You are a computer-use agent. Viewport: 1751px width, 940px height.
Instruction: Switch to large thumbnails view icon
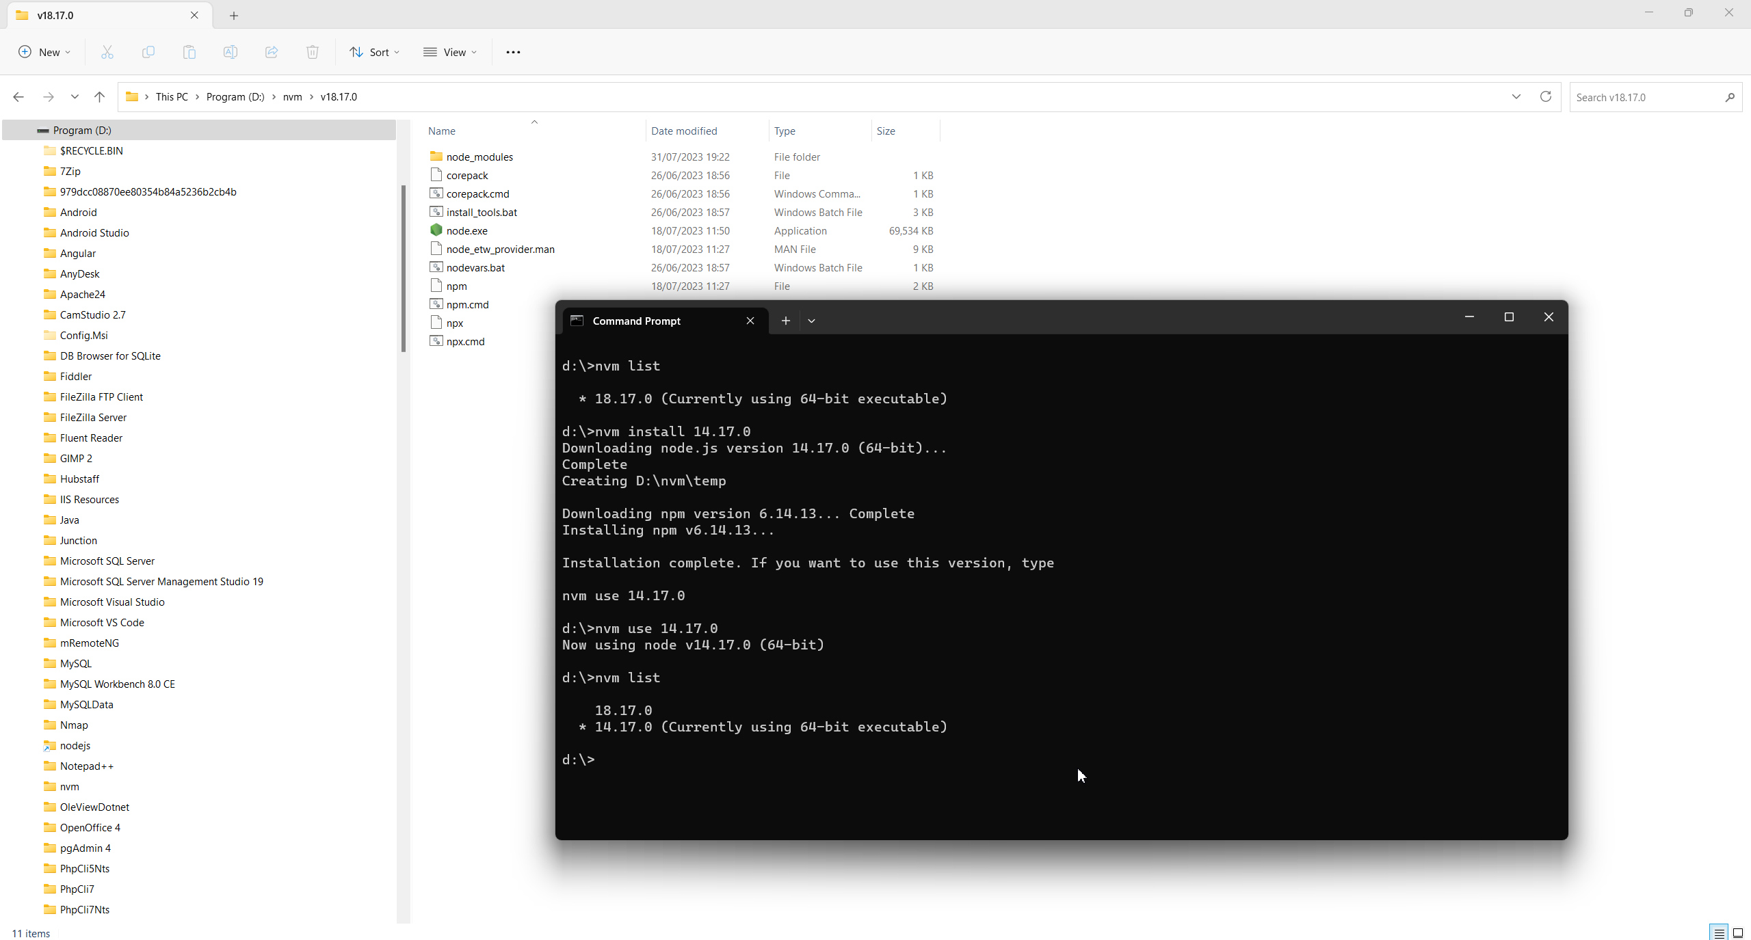pyautogui.click(x=1737, y=933)
